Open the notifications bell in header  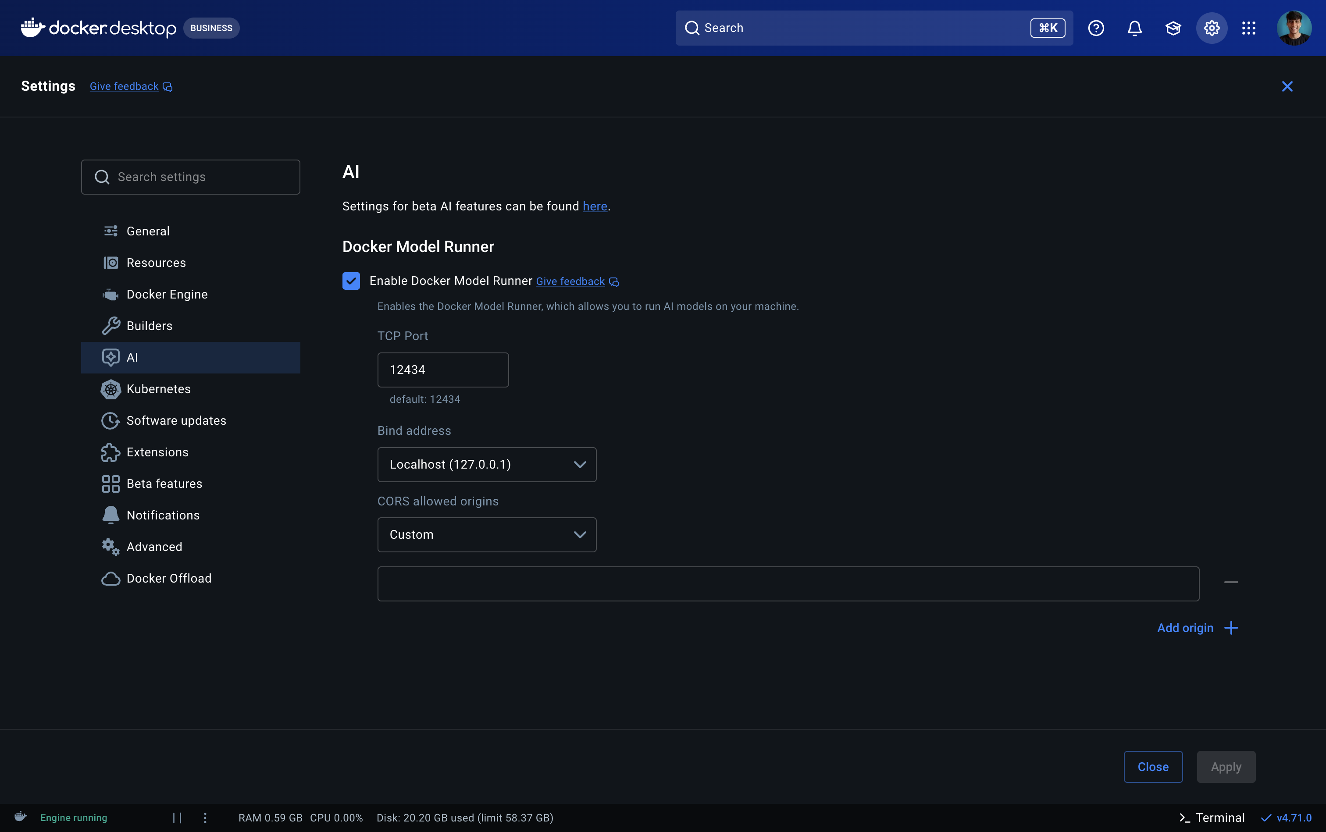point(1134,28)
